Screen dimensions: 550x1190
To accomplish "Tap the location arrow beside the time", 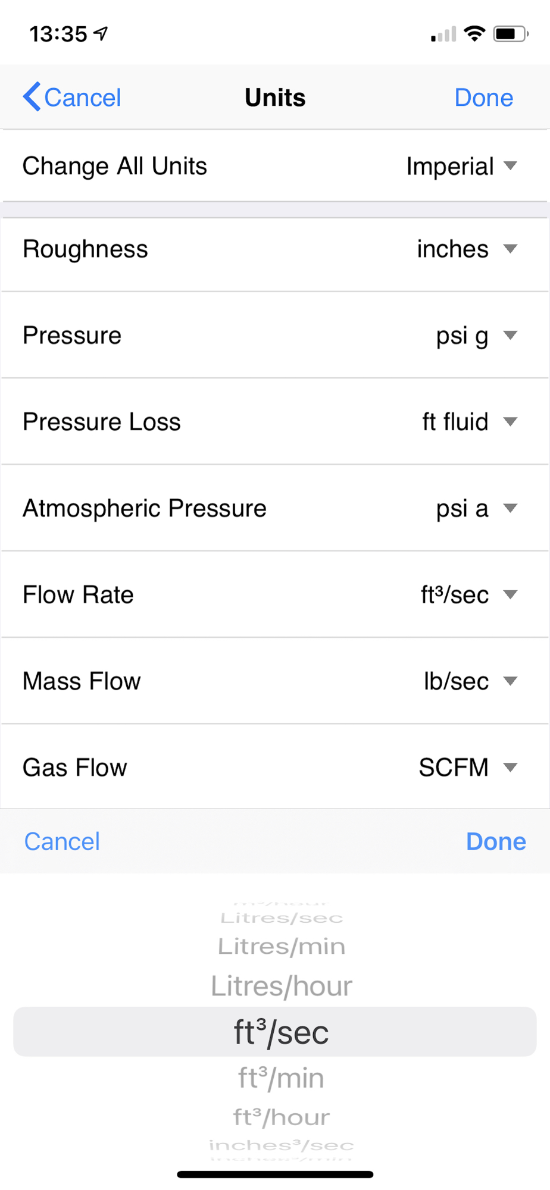I will pos(102,34).
